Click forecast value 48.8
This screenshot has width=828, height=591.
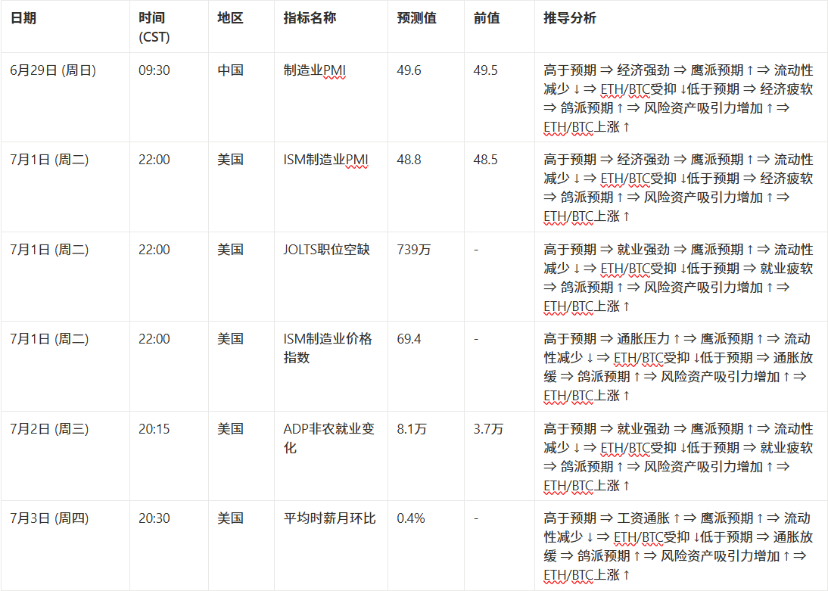409,160
